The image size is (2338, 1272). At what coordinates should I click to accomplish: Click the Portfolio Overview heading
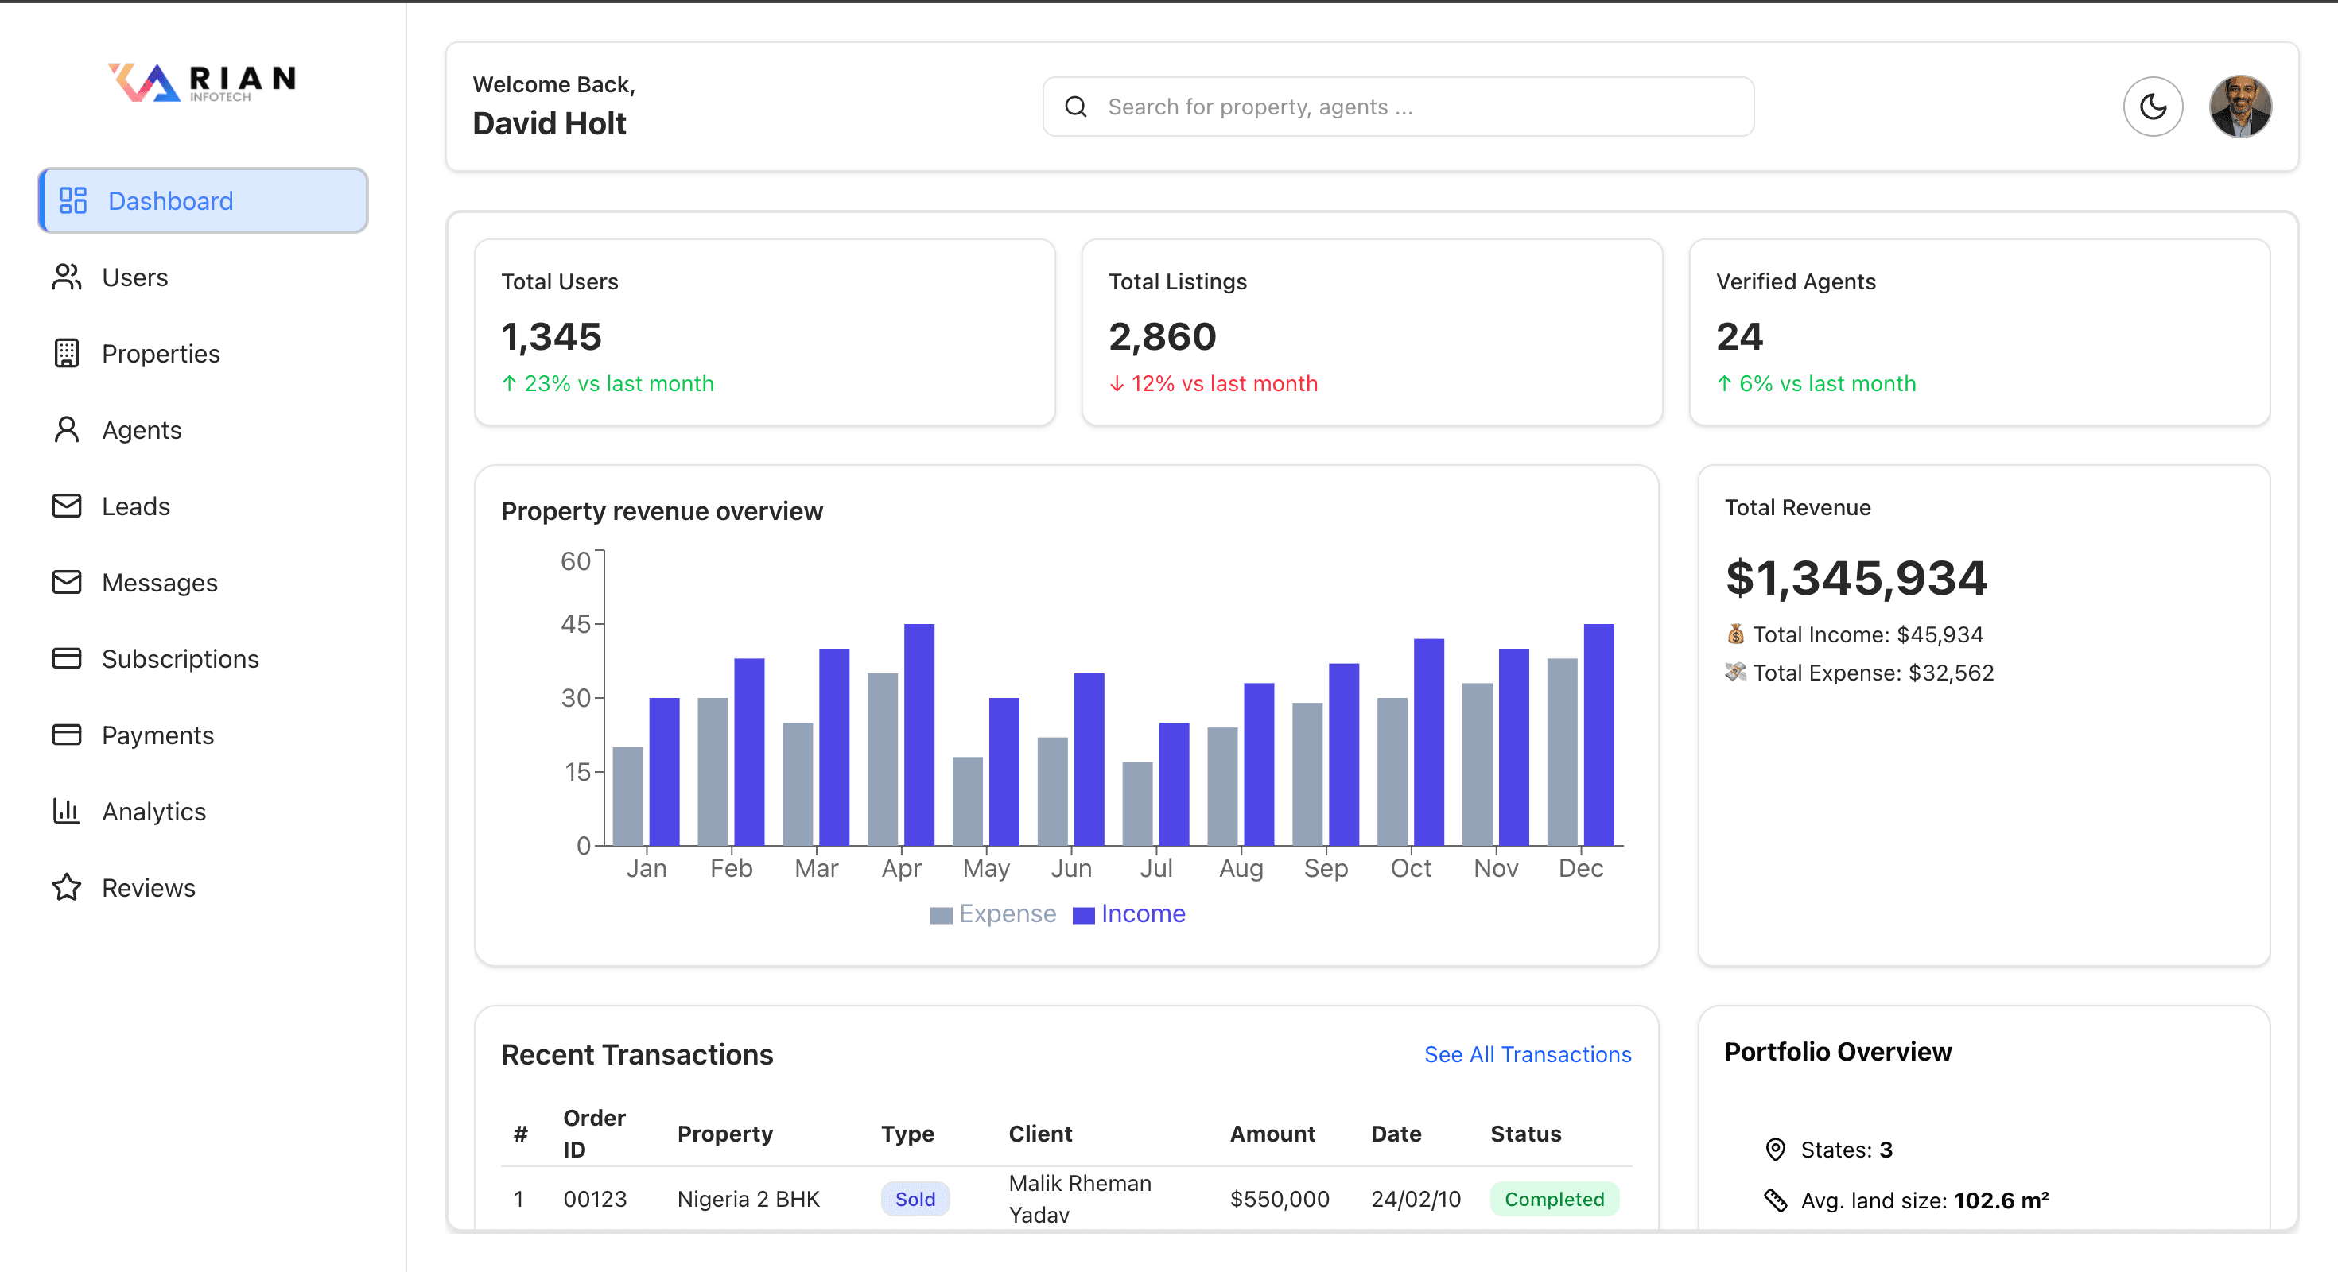click(1838, 1052)
